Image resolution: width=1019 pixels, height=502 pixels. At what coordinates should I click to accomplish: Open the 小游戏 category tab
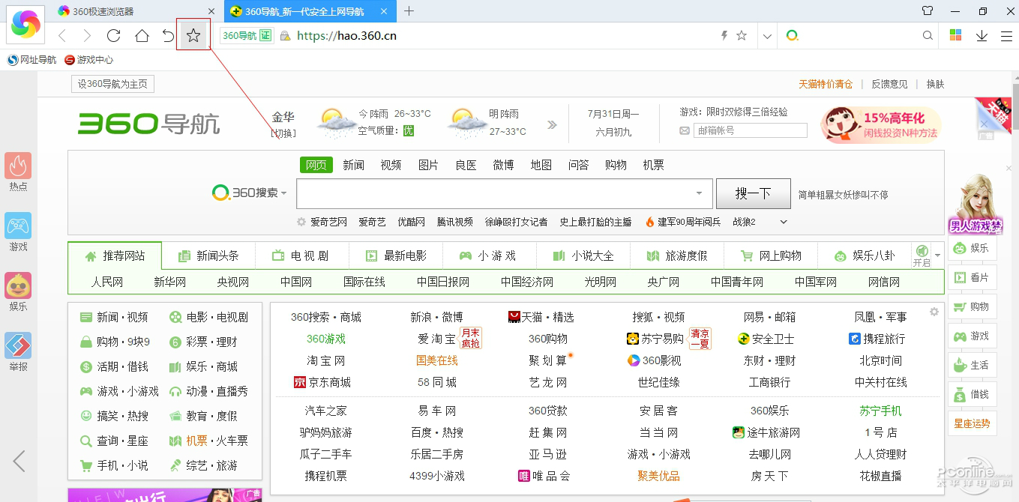[490, 255]
